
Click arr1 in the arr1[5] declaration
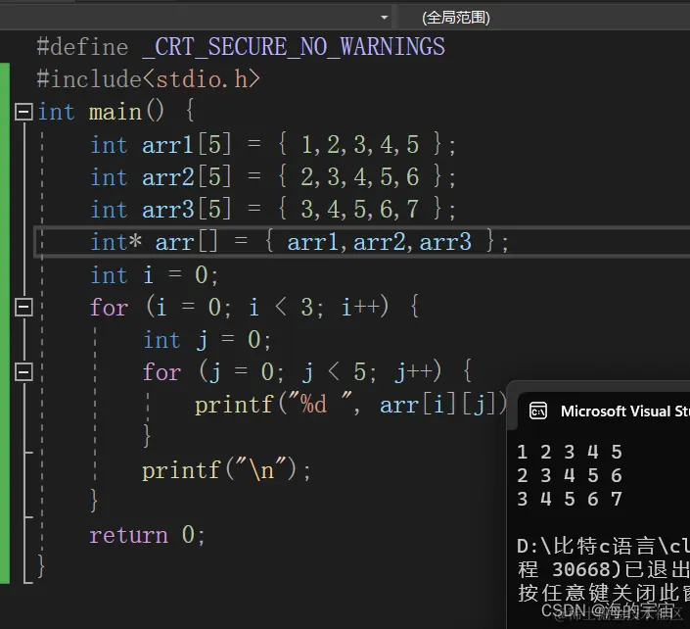pyautogui.click(x=167, y=145)
